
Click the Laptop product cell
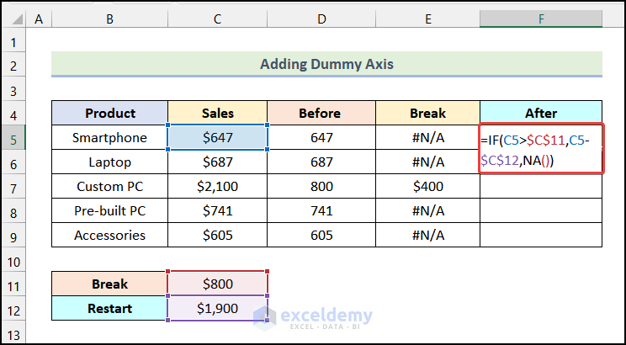pyautogui.click(x=109, y=162)
